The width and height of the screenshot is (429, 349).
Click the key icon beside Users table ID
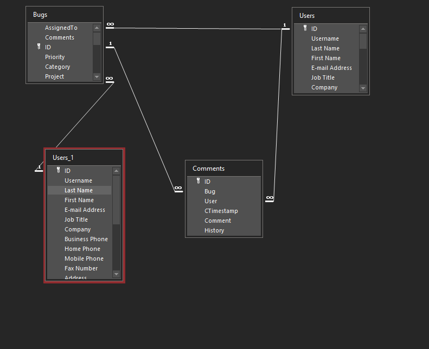click(x=305, y=28)
